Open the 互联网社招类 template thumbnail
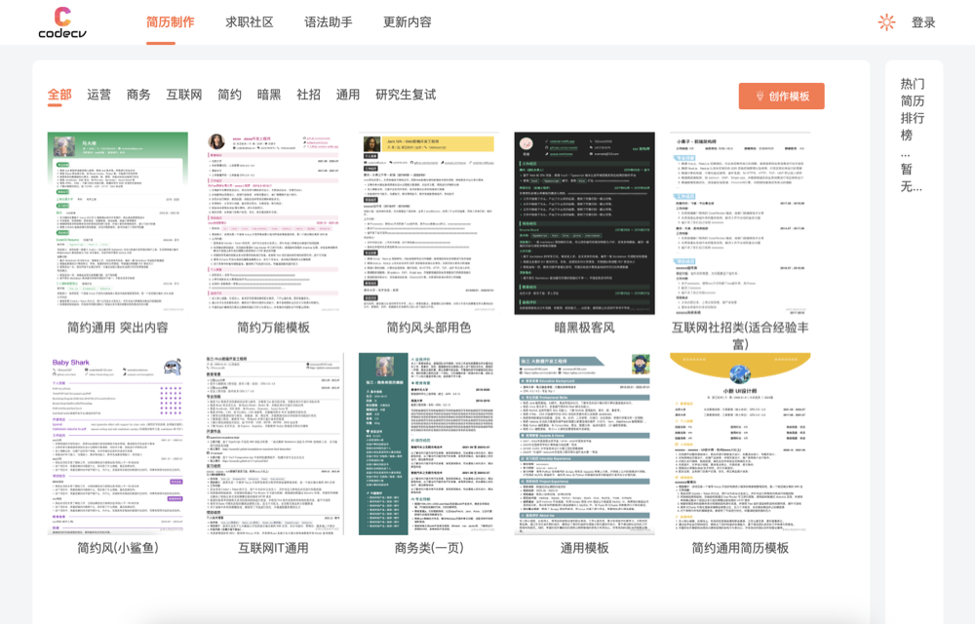Screen dimensions: 975x624 pos(740,222)
